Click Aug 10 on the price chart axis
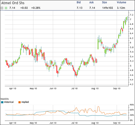Viewport: 135px width, 125px height. pos(95,89)
